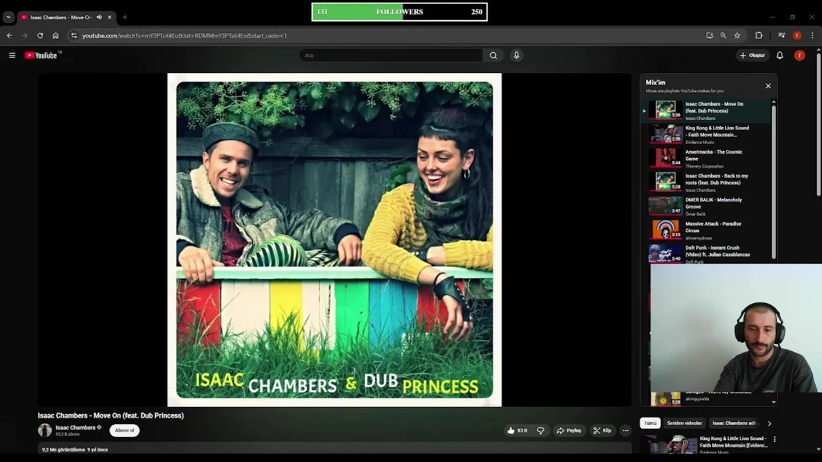Open options menu for King Kong recommendation

tap(774, 440)
